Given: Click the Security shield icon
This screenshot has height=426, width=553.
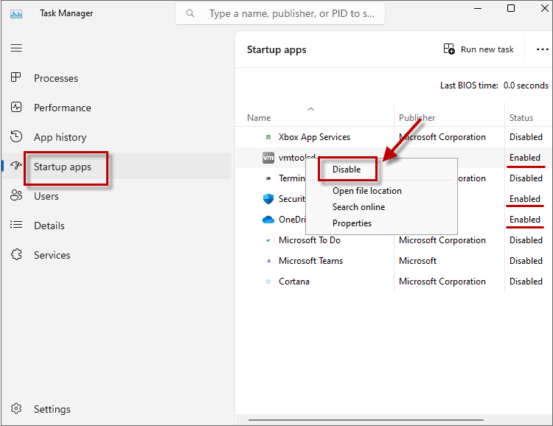Looking at the screenshot, I should [268, 199].
